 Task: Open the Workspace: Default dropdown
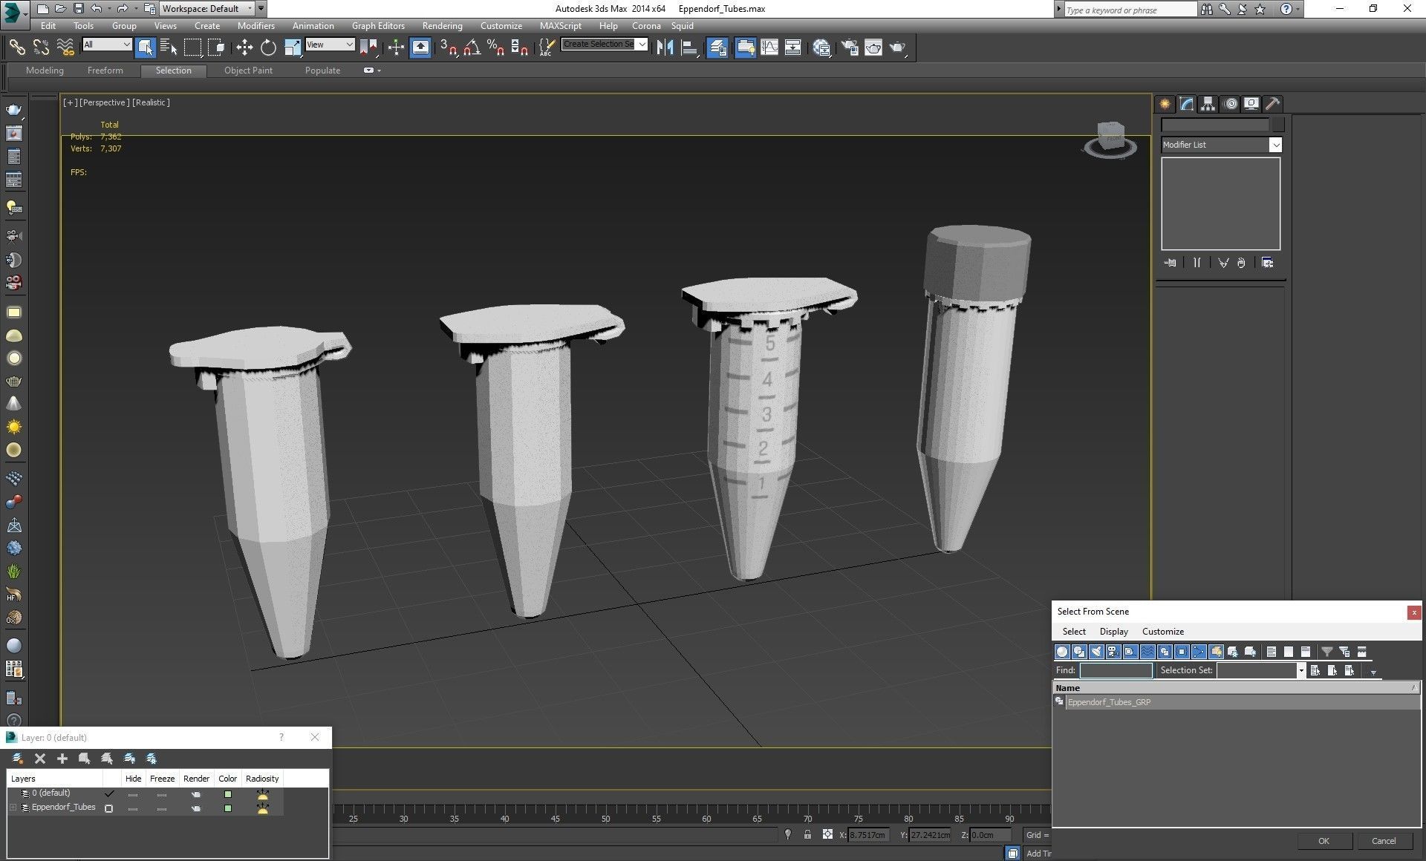pos(206,9)
